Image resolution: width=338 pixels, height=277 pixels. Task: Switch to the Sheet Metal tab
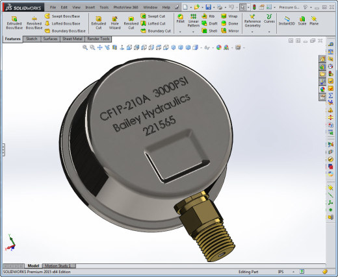point(72,39)
